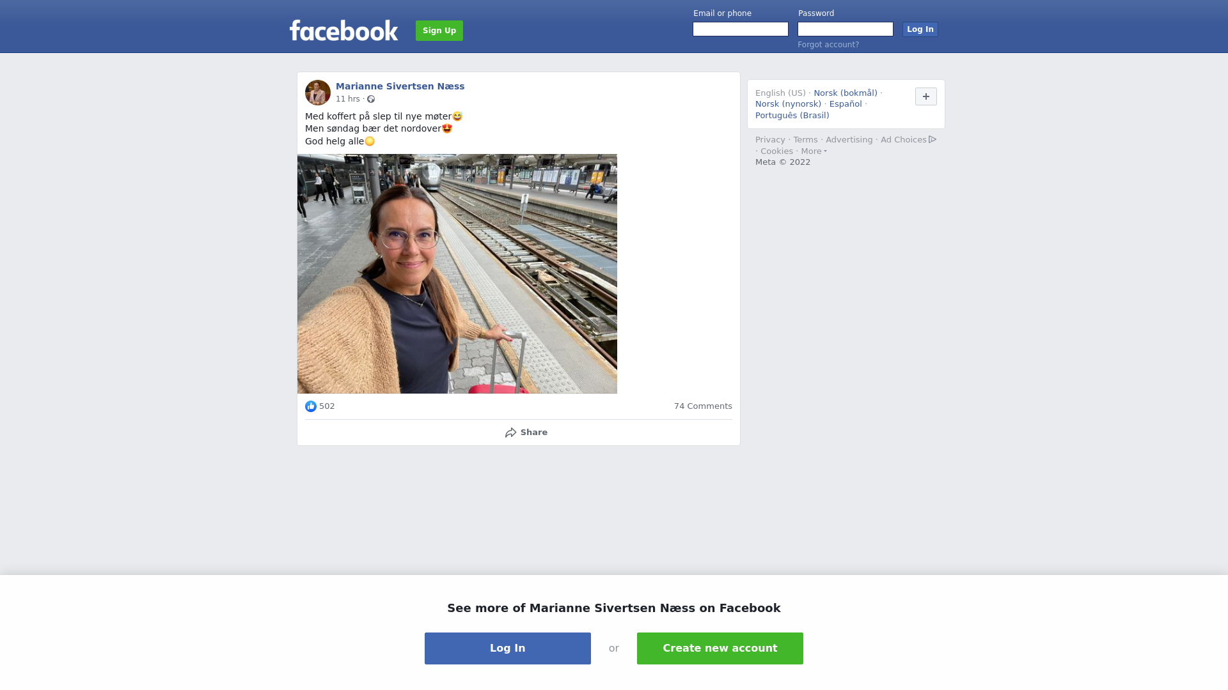Open the Forgot account link
Screen dimensions: 1228x690
[x=828, y=45]
